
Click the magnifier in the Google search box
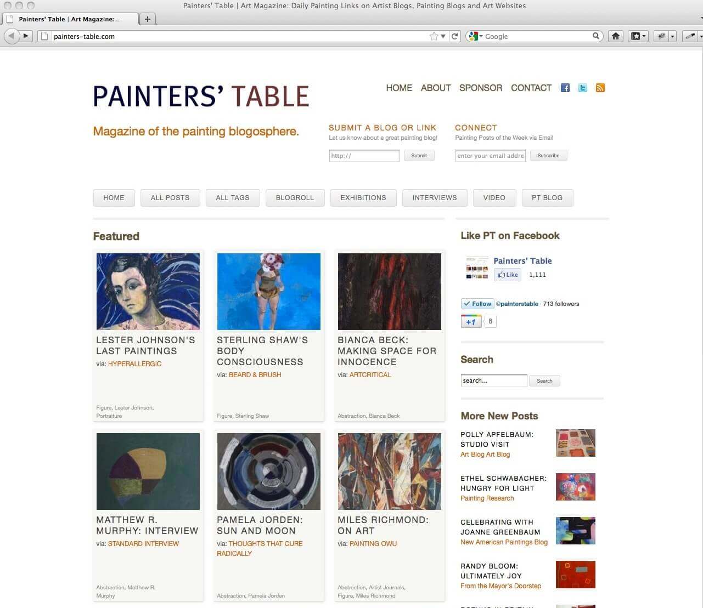pos(596,36)
